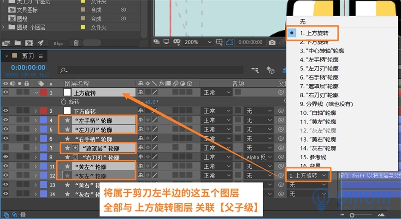Click the always preview this view icon
Screen dimensions: 401x219
click(156, 42)
